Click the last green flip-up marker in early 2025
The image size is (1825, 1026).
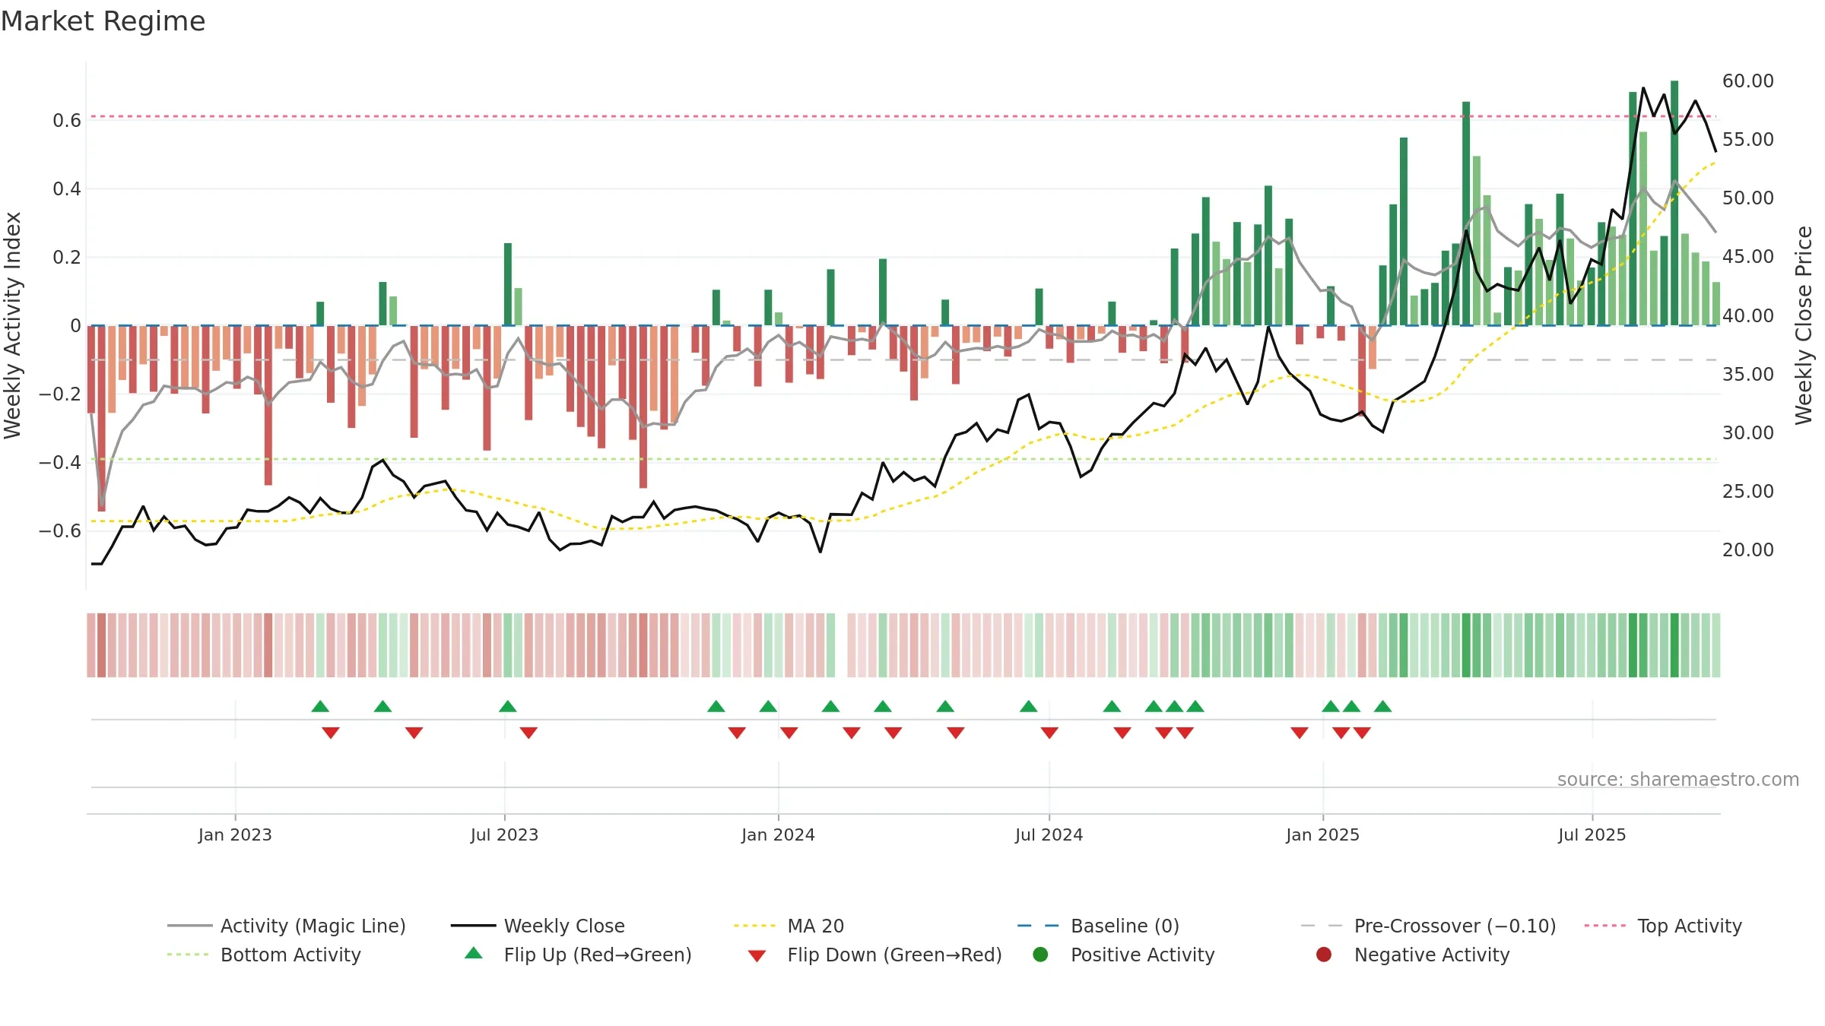point(1382,706)
